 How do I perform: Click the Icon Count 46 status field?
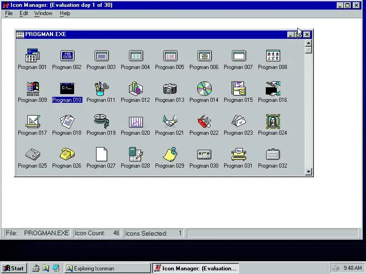pos(97,233)
